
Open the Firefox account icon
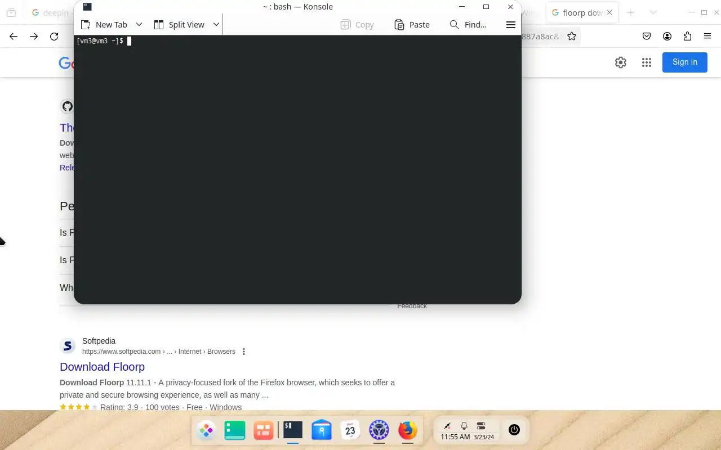coord(667,37)
